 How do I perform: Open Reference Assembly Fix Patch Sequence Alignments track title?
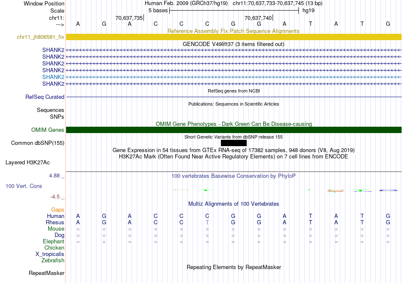pos(233,31)
